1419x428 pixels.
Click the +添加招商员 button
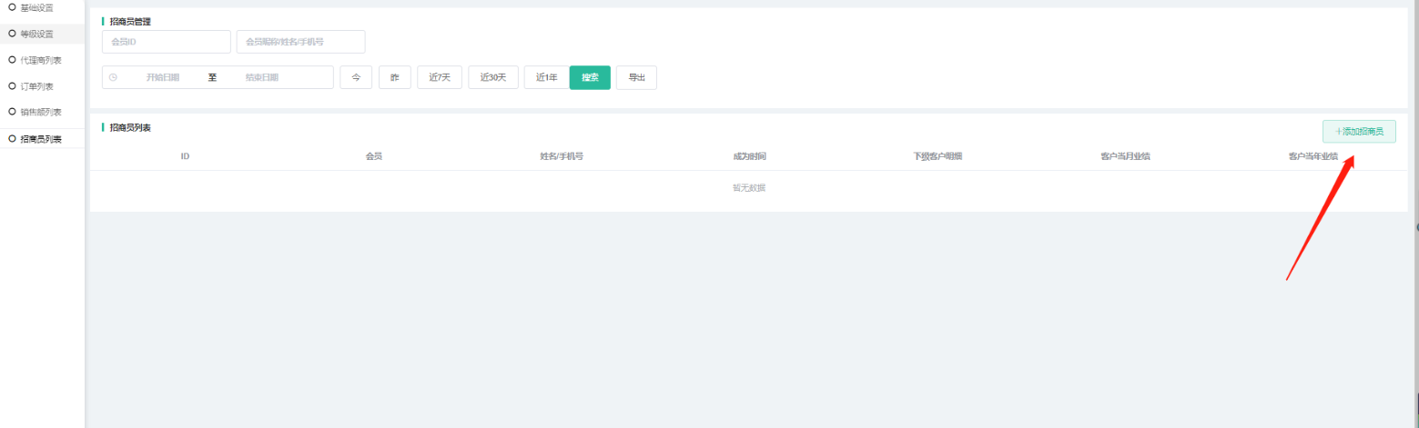click(1358, 132)
